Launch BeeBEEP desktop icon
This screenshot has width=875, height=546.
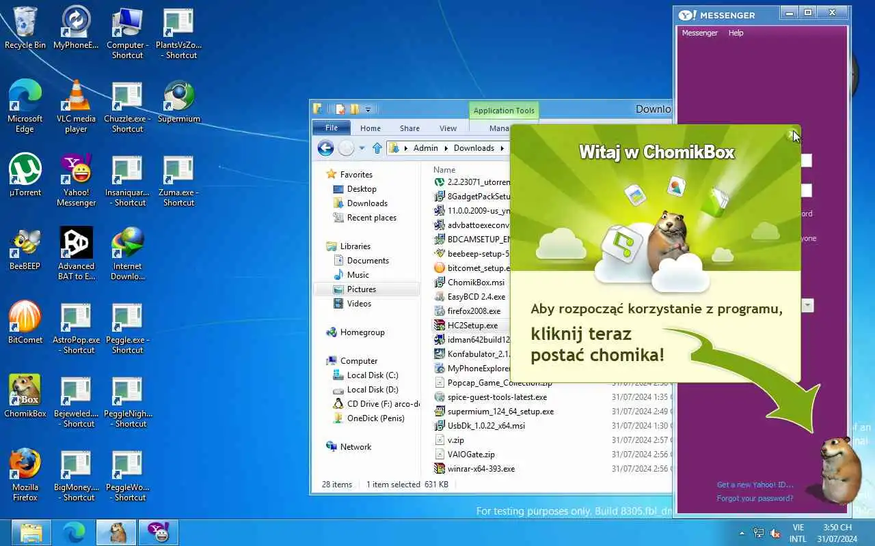coord(25,248)
